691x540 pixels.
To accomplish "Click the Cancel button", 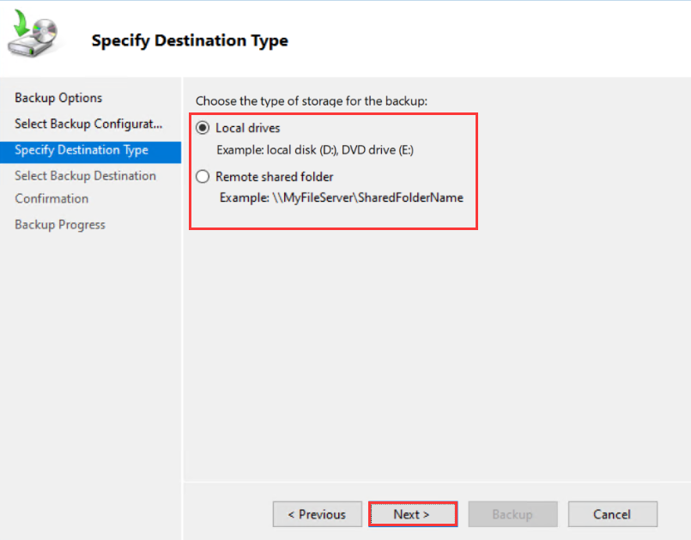I will pyautogui.click(x=612, y=514).
